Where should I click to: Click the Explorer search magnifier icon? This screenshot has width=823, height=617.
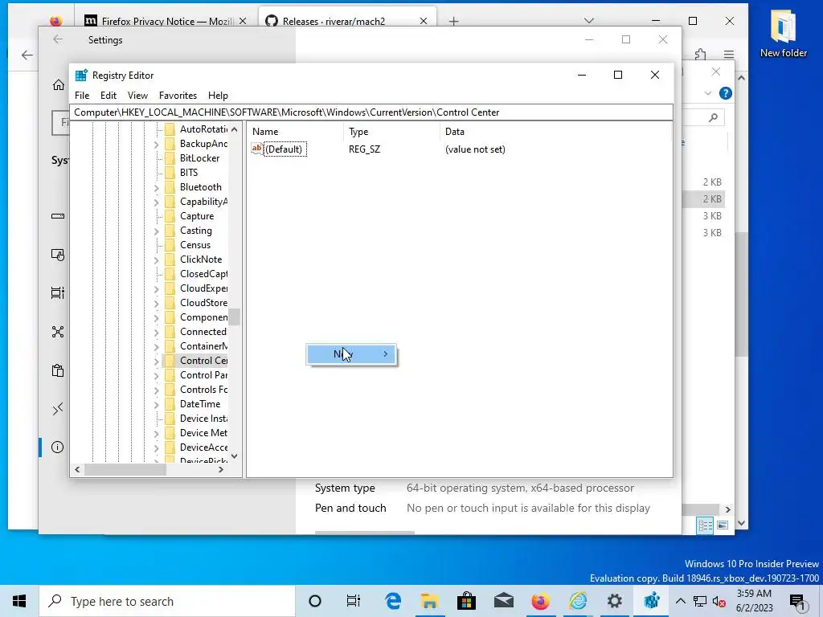click(713, 117)
